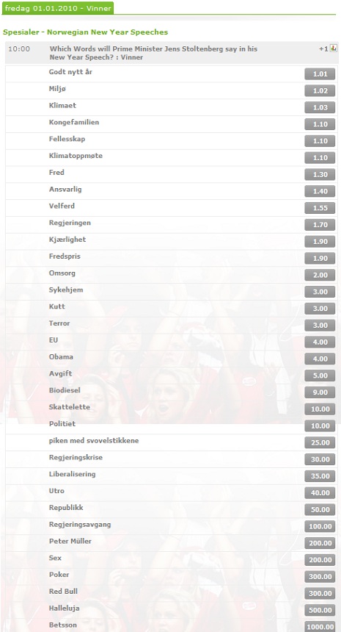The width and height of the screenshot is (341, 632).
Task: Pick Biodiesel at odds 9.00
Action: coord(320,392)
